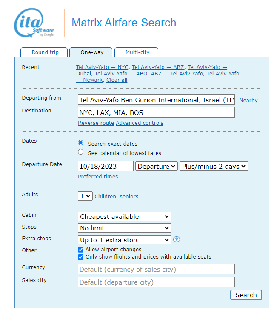Open Advanced controls link
This screenshot has width=277, height=319.
140,123
